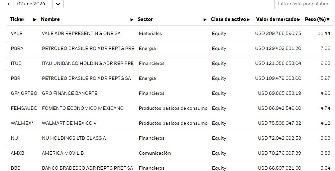The width and height of the screenshot is (335, 171).
Task: Click the filter list keyword input
Action: click(304, 4)
